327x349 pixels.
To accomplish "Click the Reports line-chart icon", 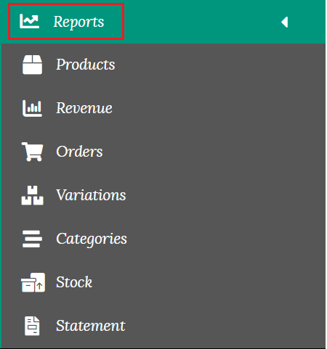I will click(29, 21).
